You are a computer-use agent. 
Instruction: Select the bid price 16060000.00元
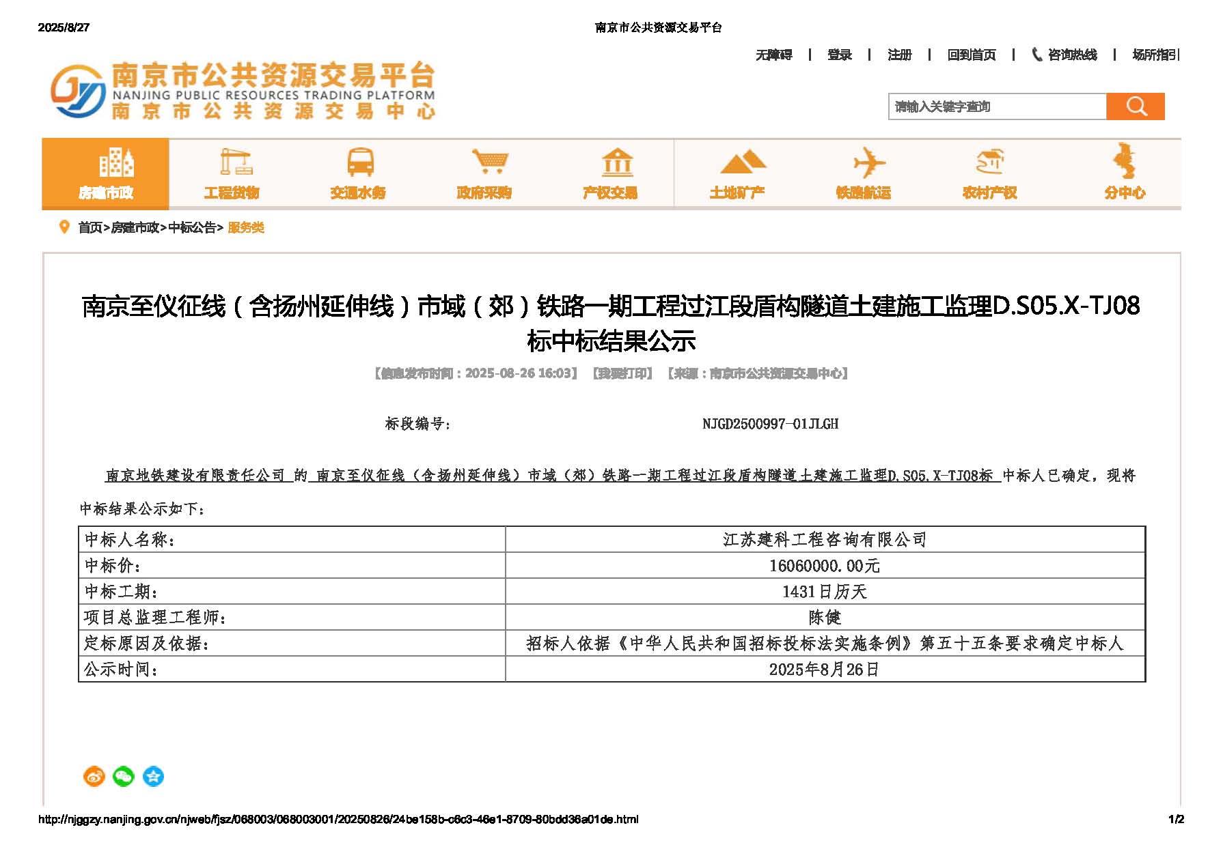click(x=825, y=566)
